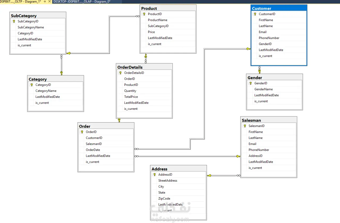Viewport: 340px width, 223px height.
Task: Click the OrderID primary key icon in Order
Action: pos(82,132)
